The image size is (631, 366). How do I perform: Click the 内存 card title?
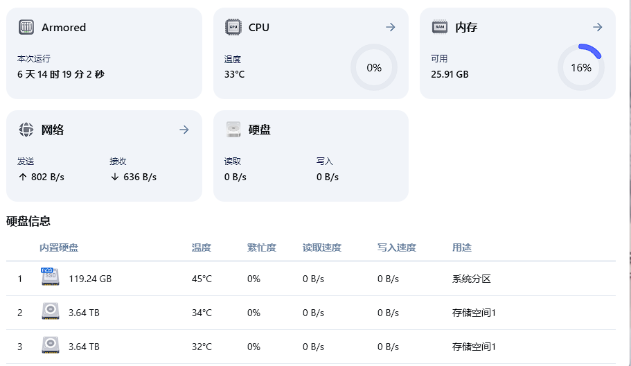[x=466, y=27]
